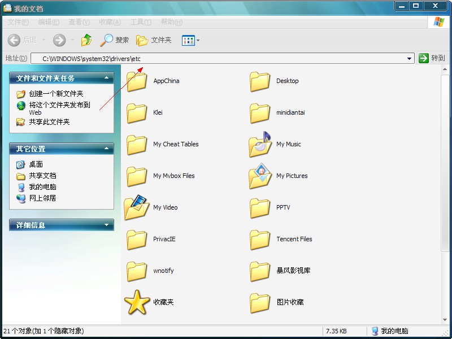Click the 我的文档 title bar icon

(x=7, y=8)
